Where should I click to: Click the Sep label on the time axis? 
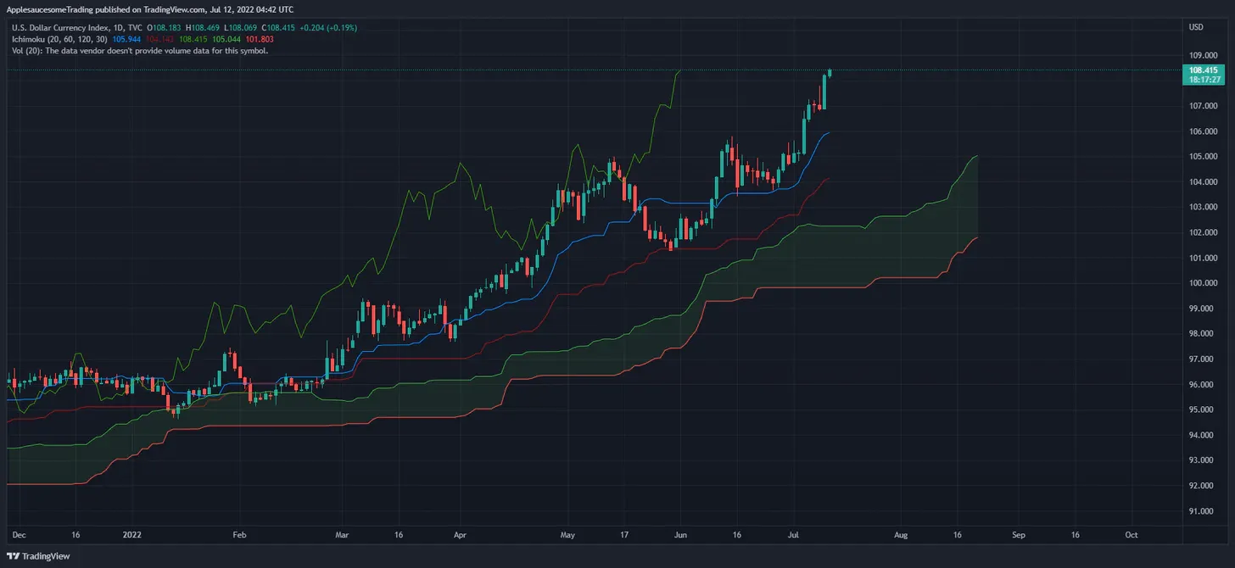(x=1019, y=536)
